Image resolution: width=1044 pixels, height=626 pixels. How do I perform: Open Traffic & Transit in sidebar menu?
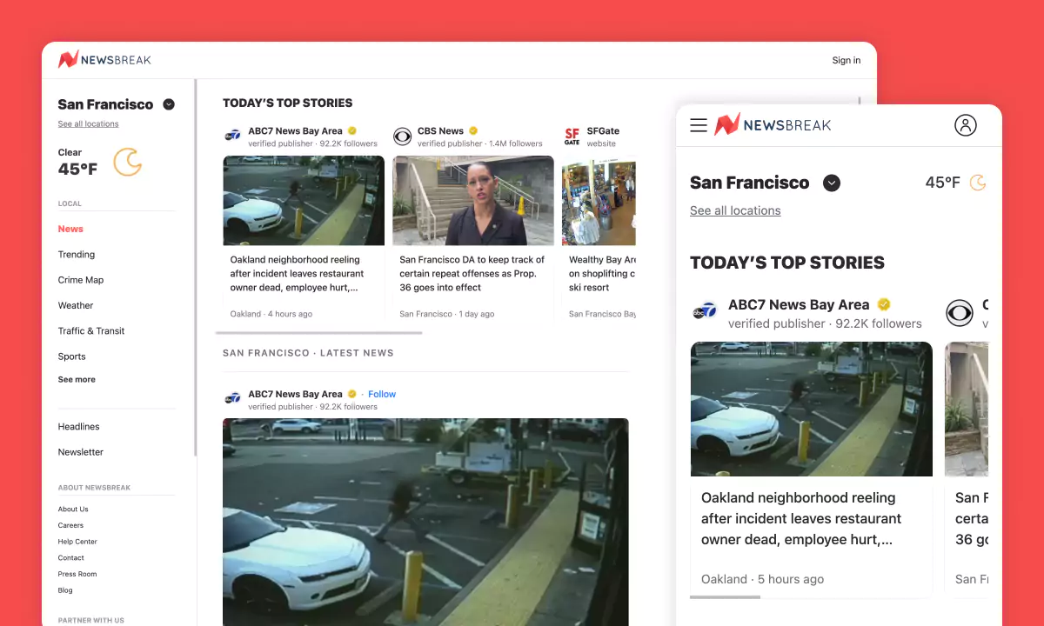coord(91,331)
